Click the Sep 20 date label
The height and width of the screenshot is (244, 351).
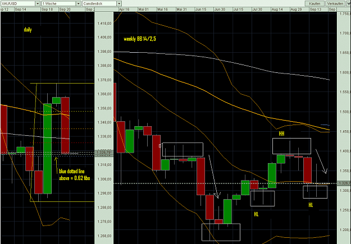coord(65,10)
